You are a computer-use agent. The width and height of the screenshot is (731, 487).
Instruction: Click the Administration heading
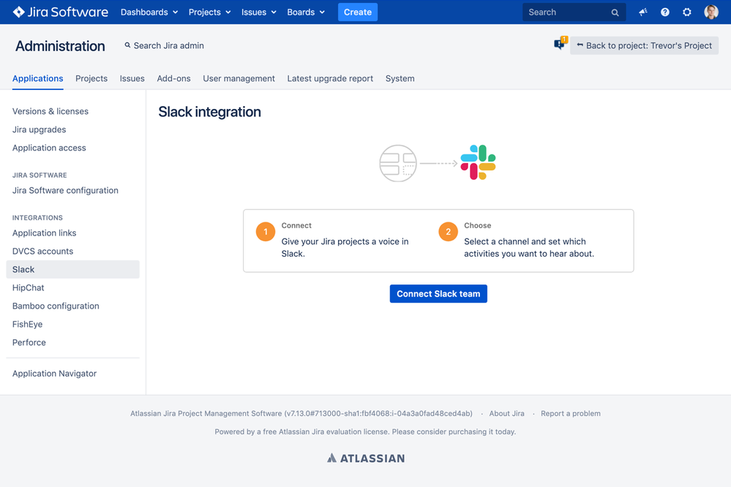pyautogui.click(x=60, y=45)
